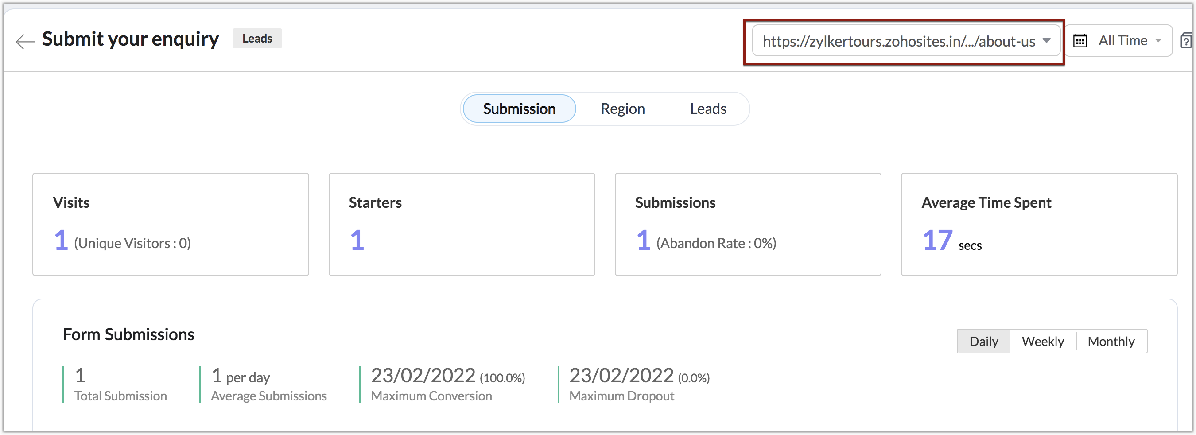Click the Submissions count number

tap(643, 241)
